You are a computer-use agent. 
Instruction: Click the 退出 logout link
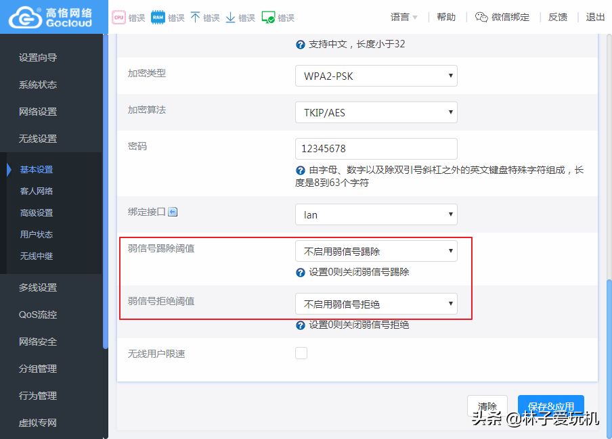595,17
